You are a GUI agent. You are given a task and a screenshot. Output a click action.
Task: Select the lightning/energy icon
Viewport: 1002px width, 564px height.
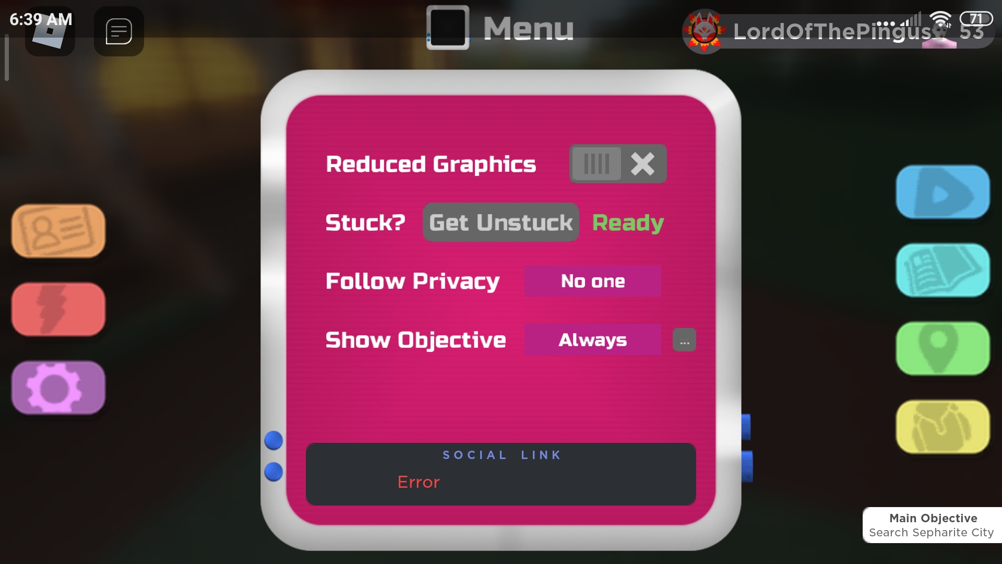[x=58, y=309]
